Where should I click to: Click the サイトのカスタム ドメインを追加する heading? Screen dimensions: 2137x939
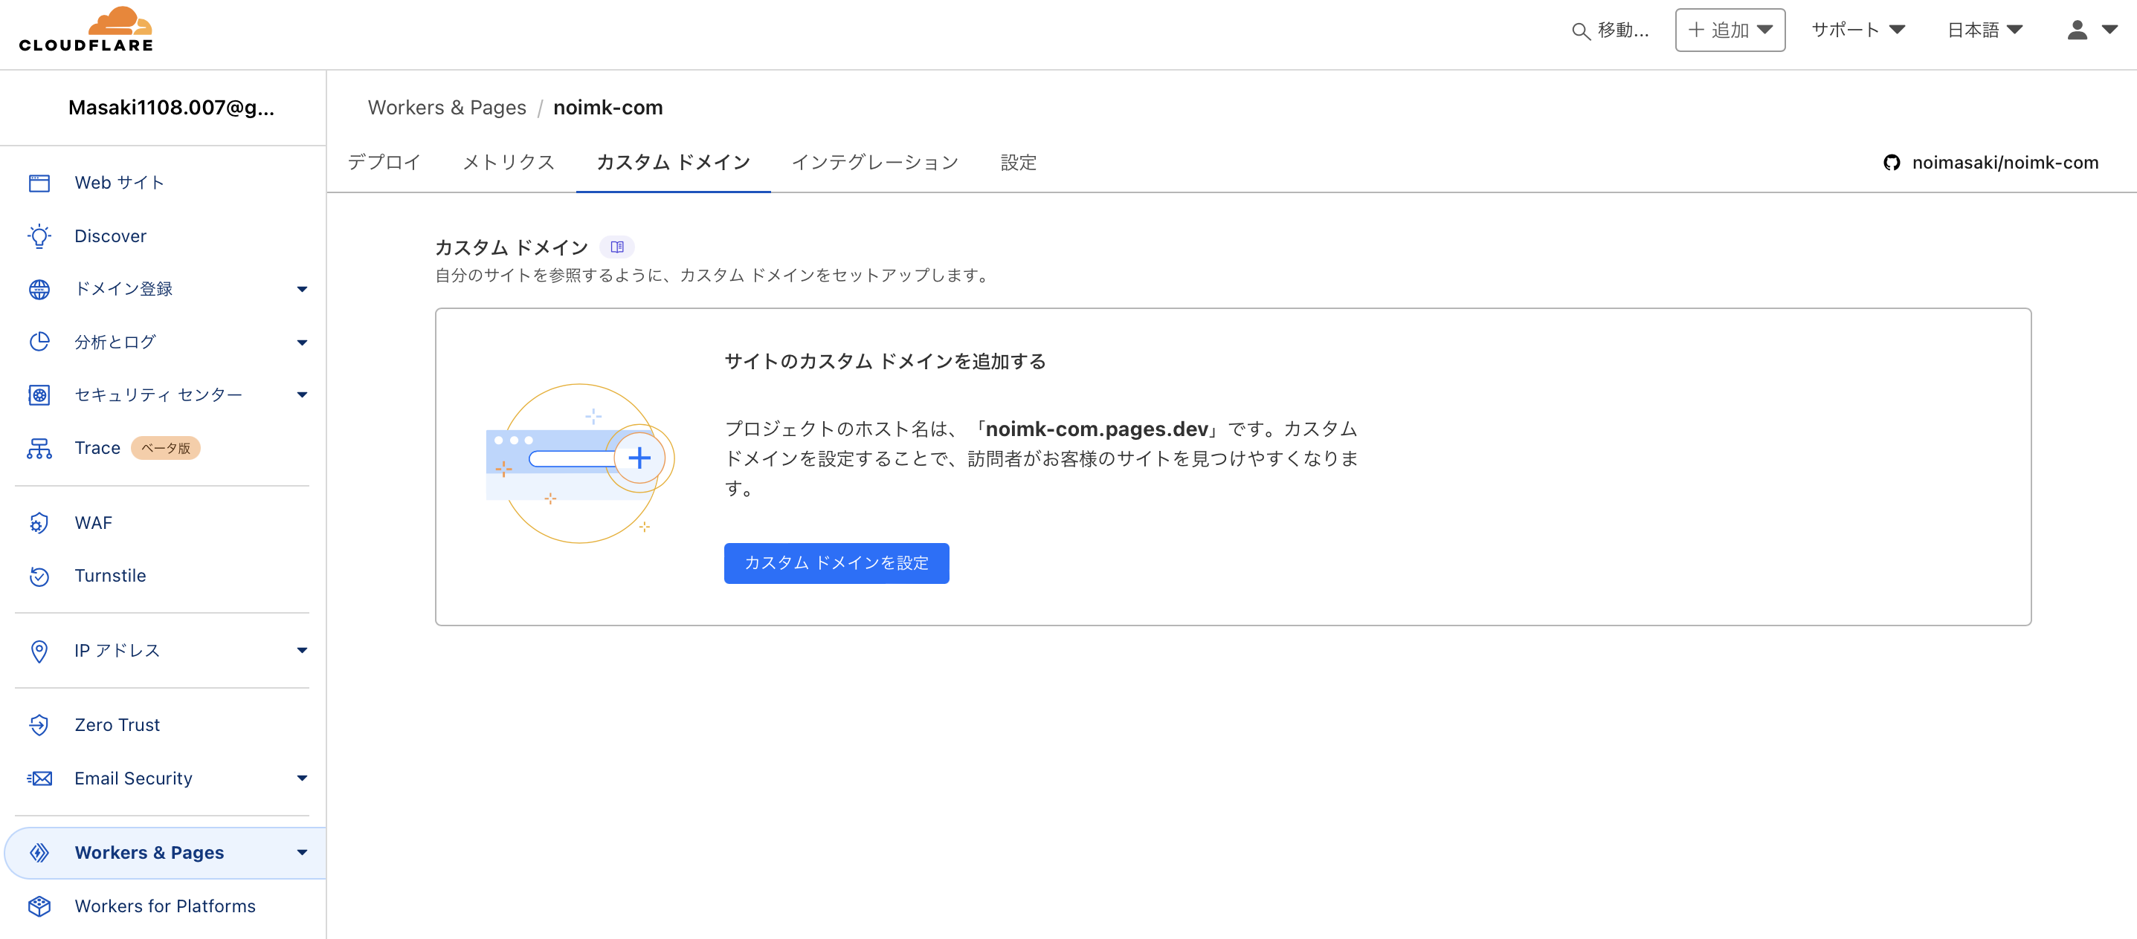click(x=885, y=361)
